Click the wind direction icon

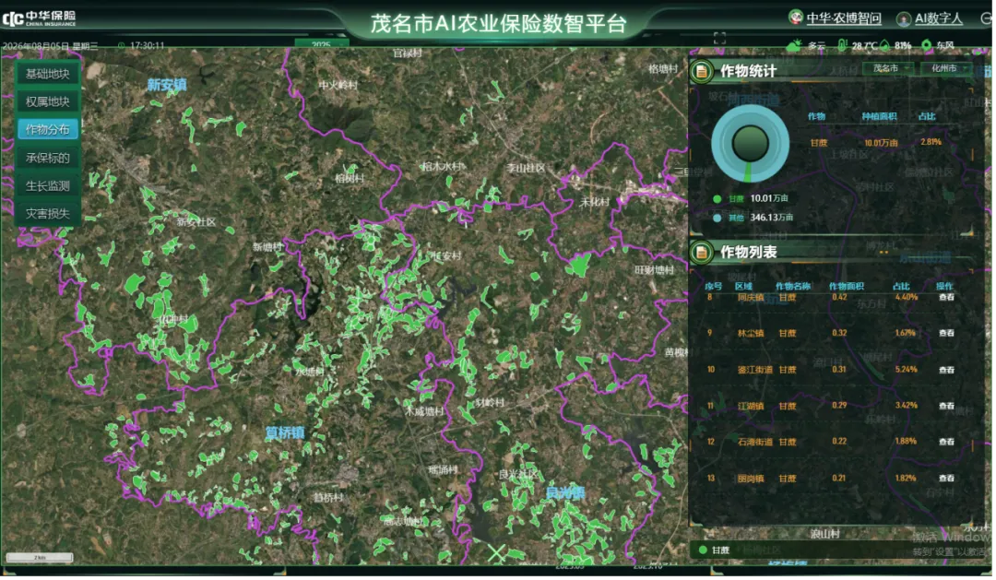click(x=927, y=45)
